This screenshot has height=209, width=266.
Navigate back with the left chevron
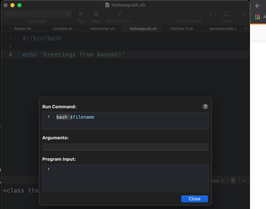pos(184,14)
